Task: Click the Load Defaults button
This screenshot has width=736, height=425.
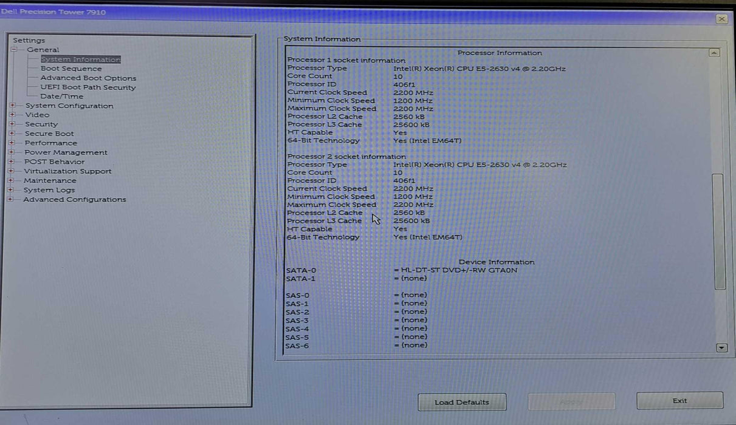Action: pos(462,402)
